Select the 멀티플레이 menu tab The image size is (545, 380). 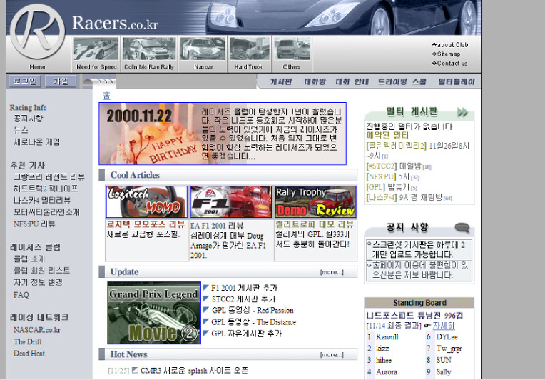point(457,81)
